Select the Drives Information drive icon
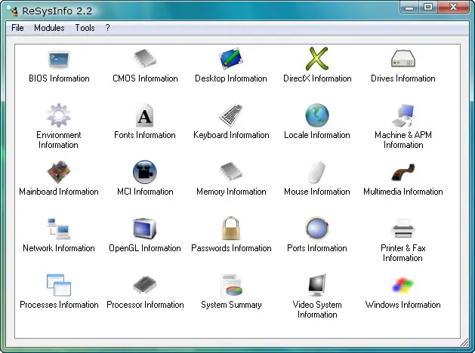This screenshot has height=353, width=475. click(403, 59)
